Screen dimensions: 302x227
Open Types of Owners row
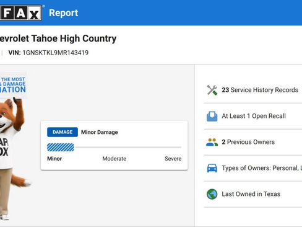pyautogui.click(x=253, y=168)
